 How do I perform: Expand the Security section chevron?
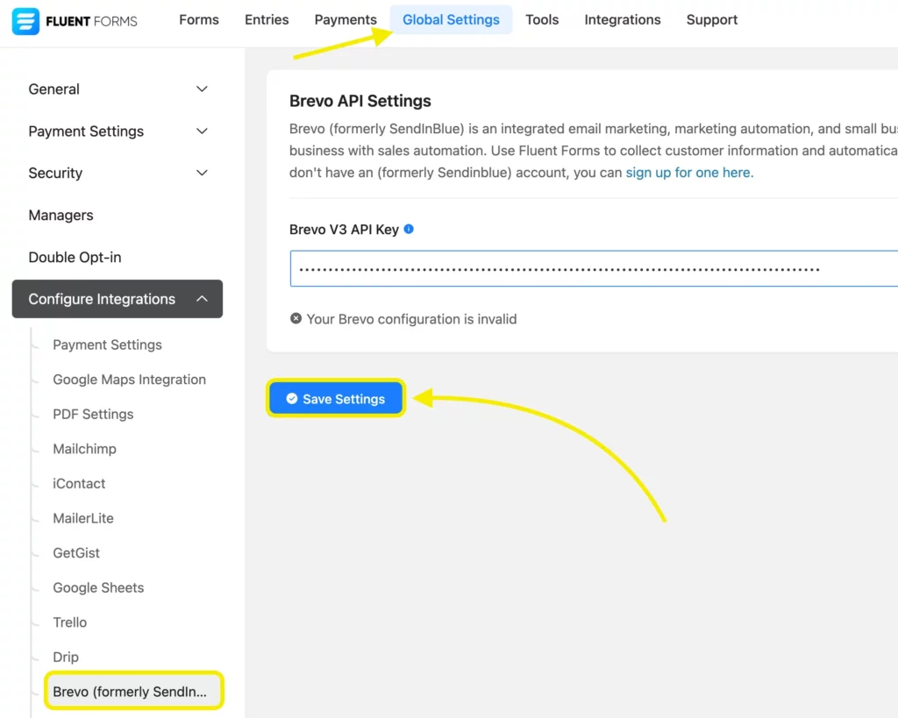202,173
